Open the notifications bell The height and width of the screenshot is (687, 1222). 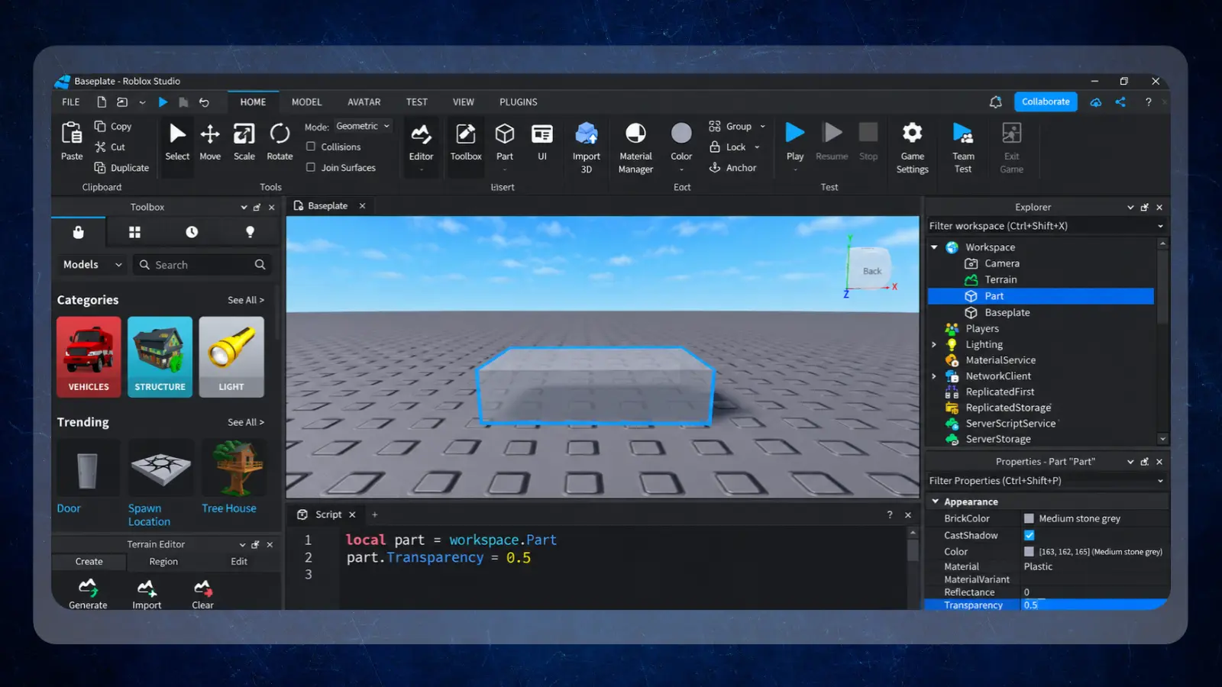(996, 102)
